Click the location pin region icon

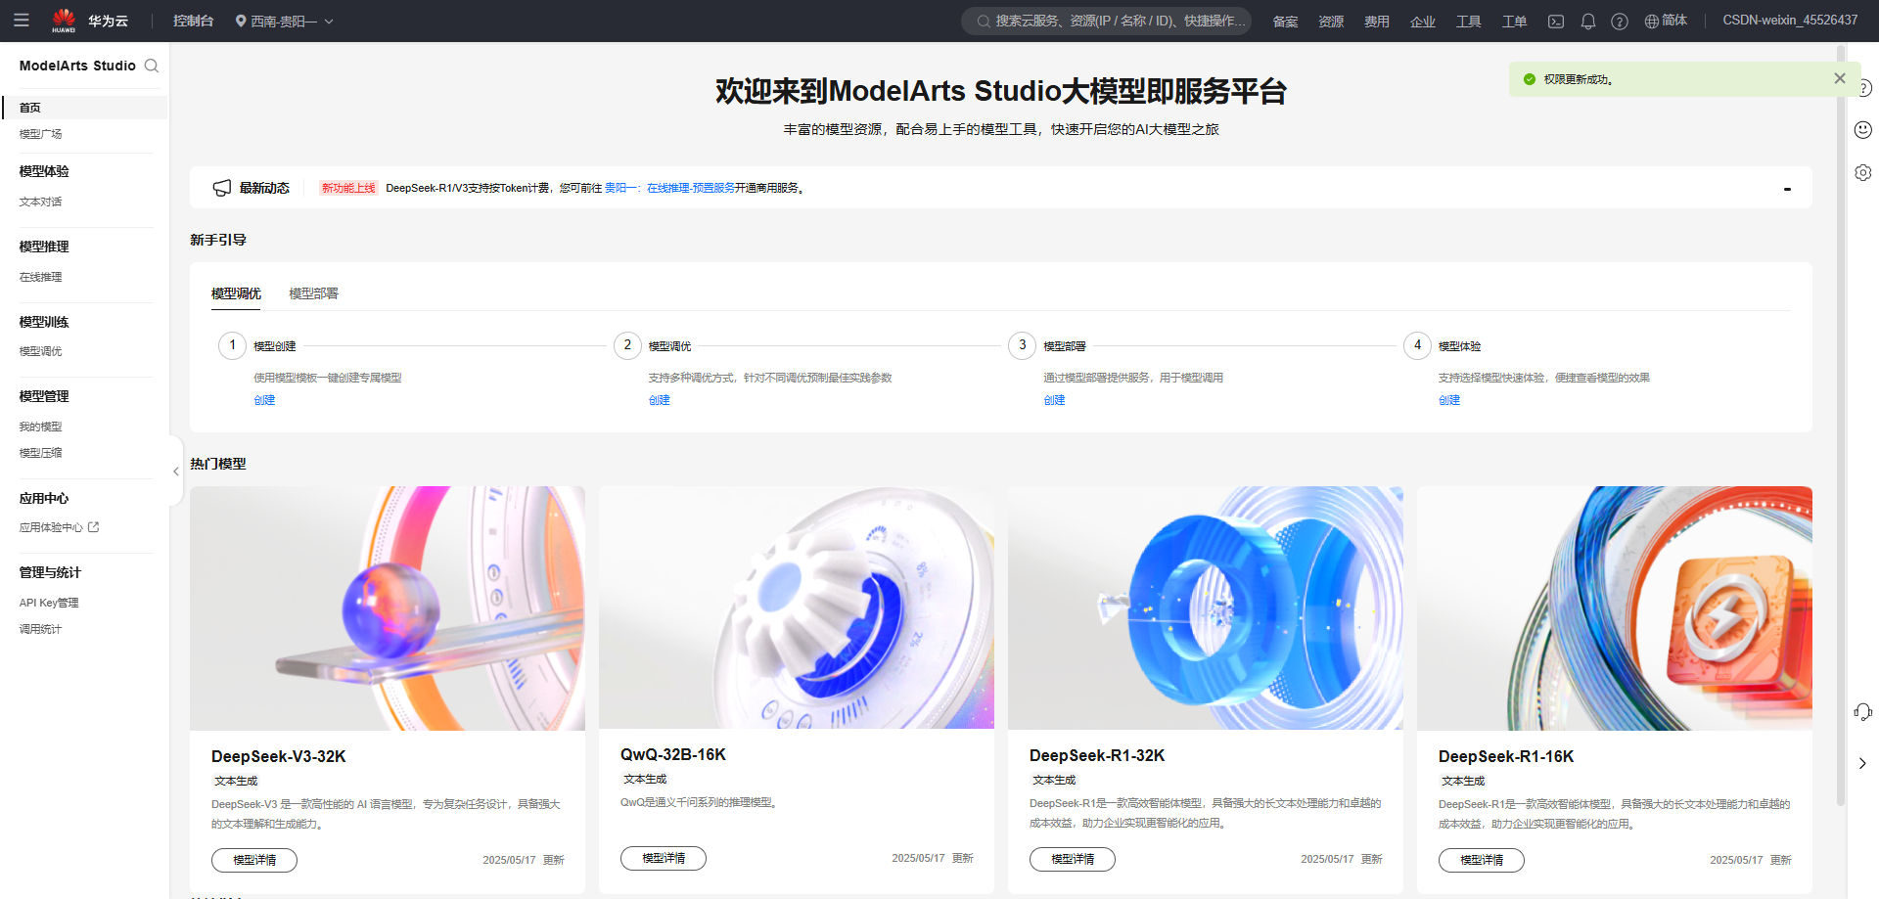241,21
